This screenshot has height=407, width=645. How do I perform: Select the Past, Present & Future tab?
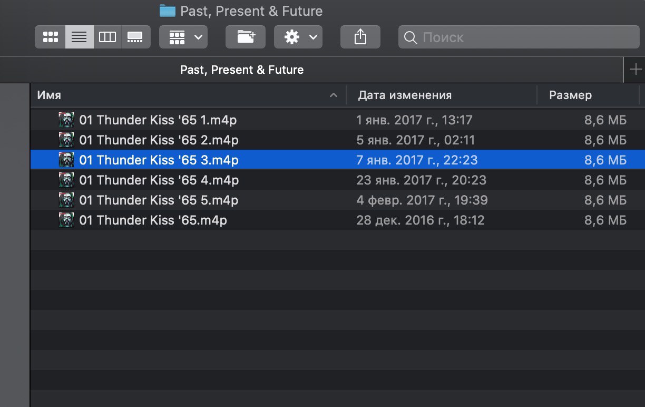(x=242, y=70)
